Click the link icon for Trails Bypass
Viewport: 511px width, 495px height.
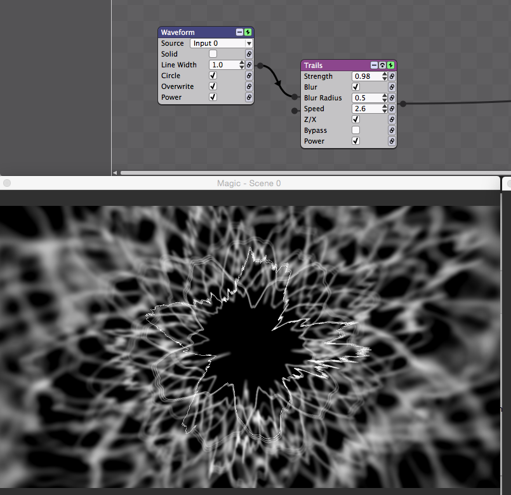click(392, 130)
